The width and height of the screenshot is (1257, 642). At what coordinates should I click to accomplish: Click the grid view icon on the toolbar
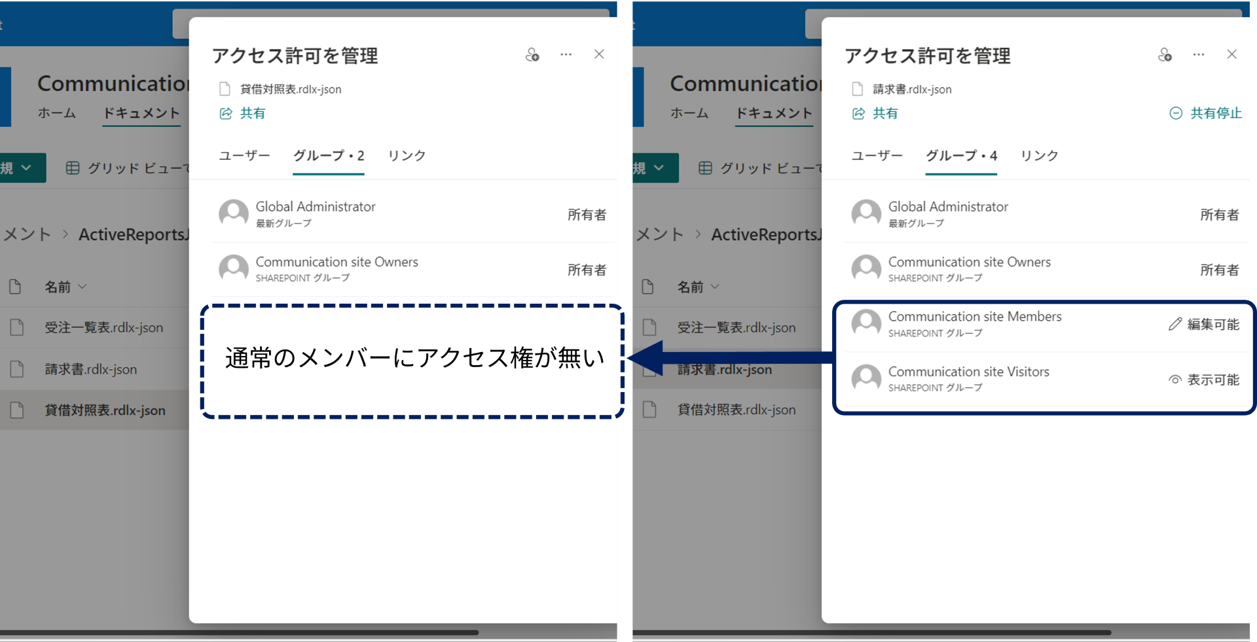72,168
